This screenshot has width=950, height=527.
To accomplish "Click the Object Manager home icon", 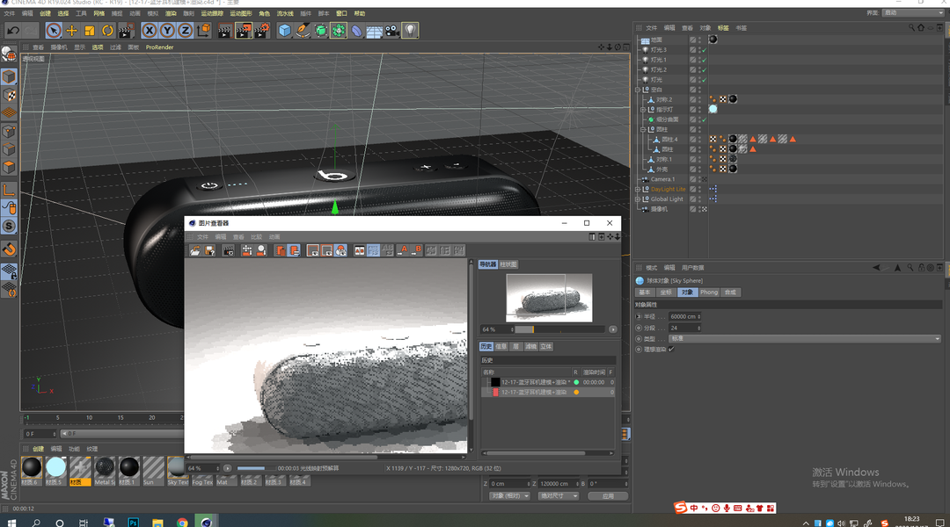I will pos(921,28).
